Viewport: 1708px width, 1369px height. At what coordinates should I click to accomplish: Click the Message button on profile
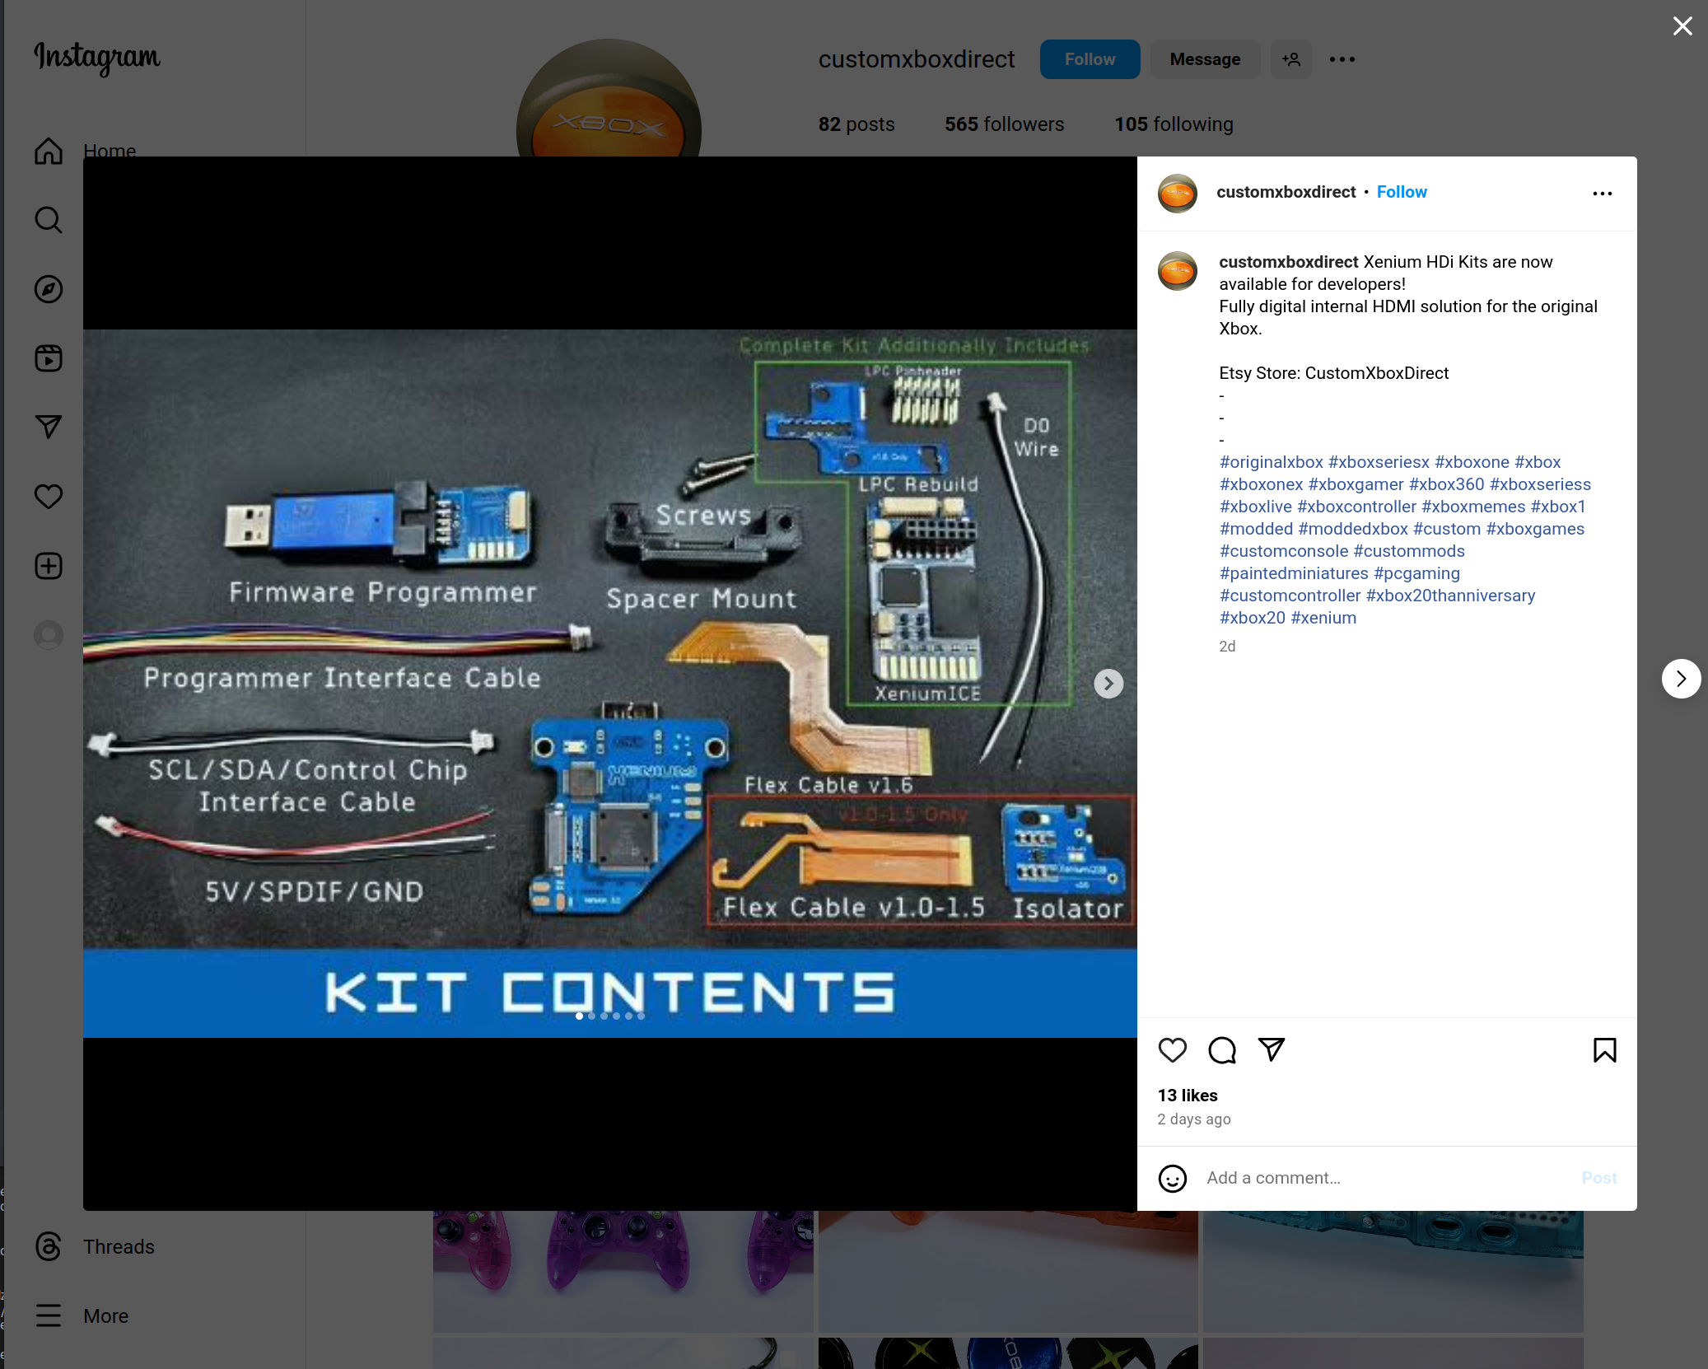point(1205,59)
